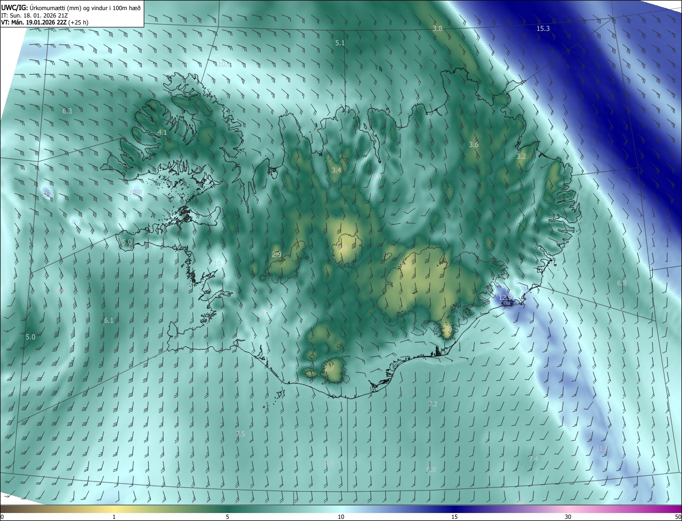Click the 6.3 value west of Westfjords

[x=67, y=111]
